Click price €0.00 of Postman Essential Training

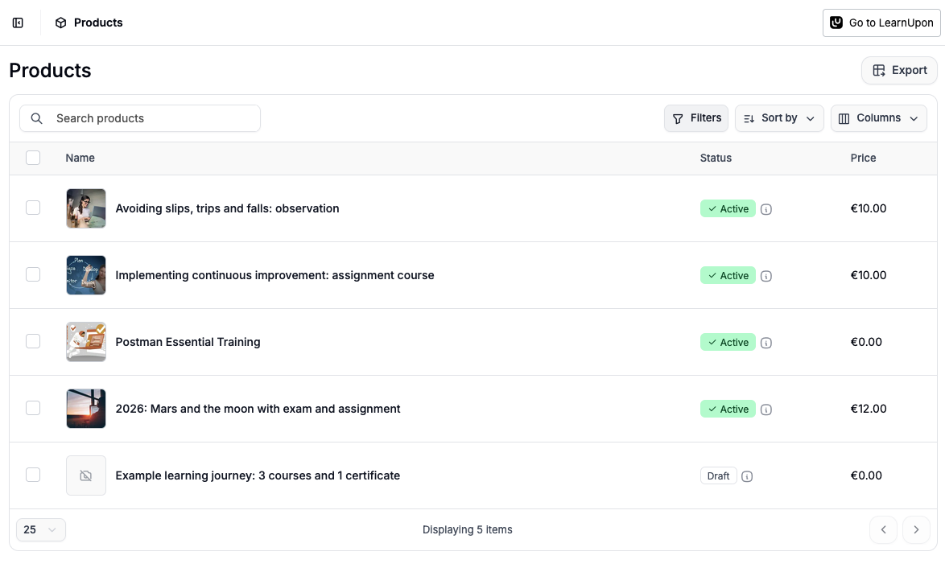coord(866,342)
